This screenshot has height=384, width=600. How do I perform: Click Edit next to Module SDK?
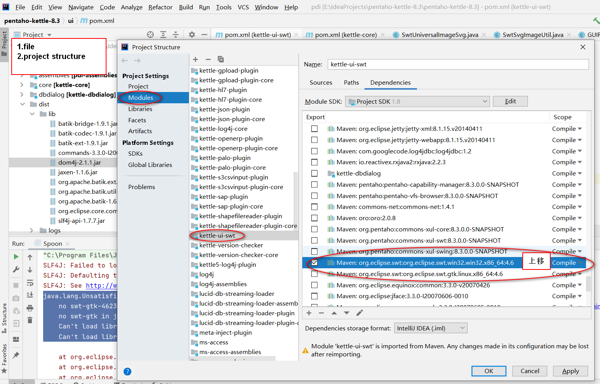[510, 101]
